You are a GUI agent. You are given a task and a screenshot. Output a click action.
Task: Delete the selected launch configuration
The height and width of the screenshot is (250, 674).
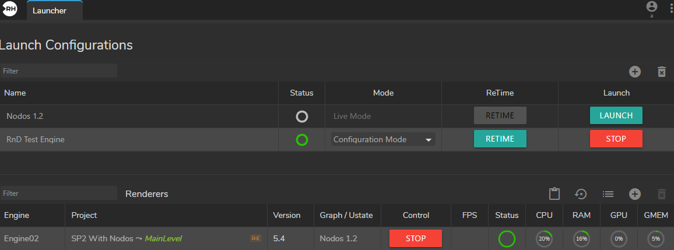[661, 72]
